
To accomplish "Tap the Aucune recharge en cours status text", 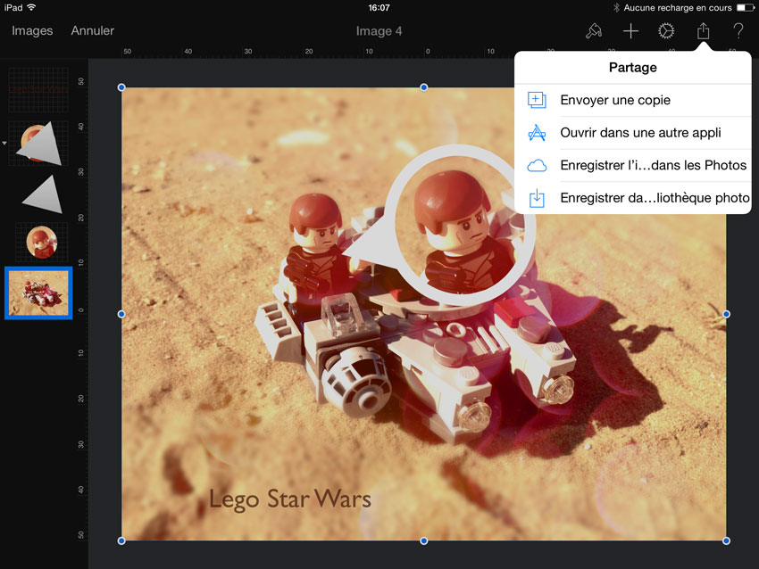I will pos(678,8).
